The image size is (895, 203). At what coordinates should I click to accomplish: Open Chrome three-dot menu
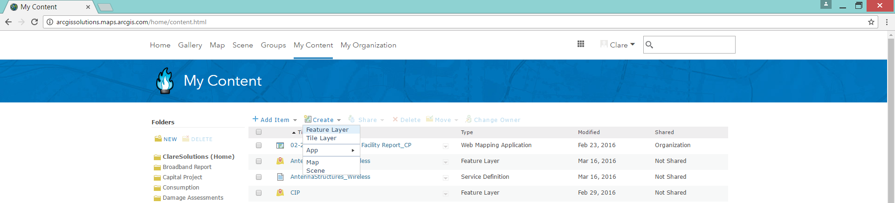tap(887, 22)
